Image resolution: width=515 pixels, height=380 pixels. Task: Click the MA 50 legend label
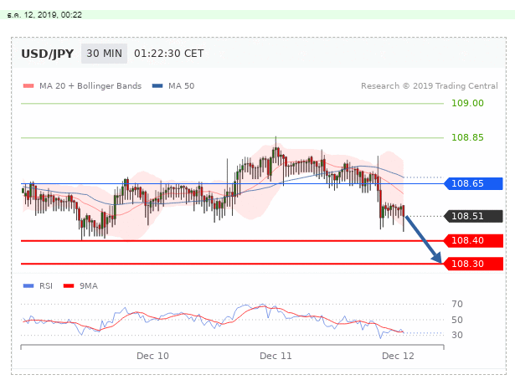coord(182,86)
